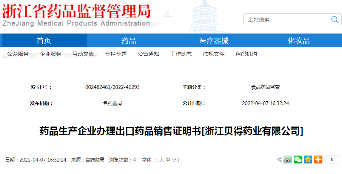This screenshot has width=342, height=174.
Task: Share the article via WeChat icon
Action: [298, 160]
